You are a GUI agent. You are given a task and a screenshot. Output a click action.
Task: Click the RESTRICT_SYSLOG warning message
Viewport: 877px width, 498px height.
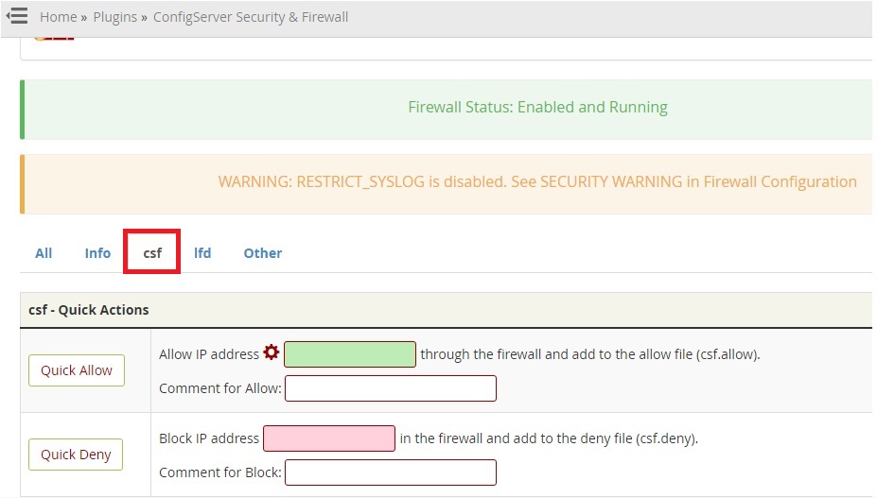(537, 181)
